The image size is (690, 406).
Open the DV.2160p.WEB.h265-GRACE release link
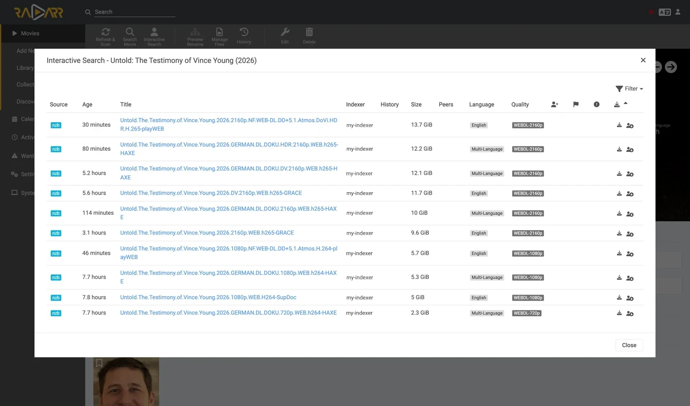coord(211,193)
